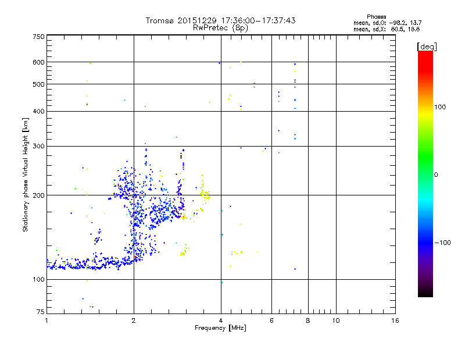
Task: Click the y-axis tick label '100'
Action: coord(38,279)
